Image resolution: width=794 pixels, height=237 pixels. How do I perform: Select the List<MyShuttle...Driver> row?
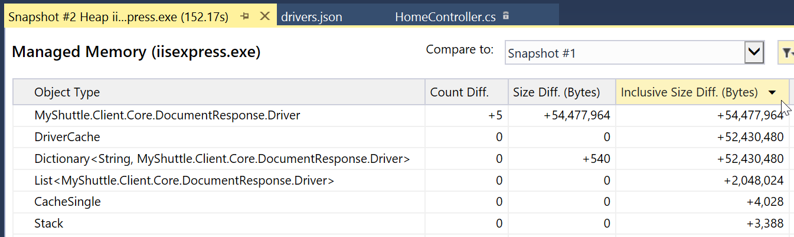click(184, 181)
